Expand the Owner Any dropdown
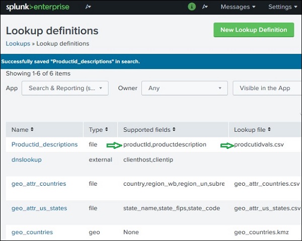This screenshot has height=241, width=302. click(x=184, y=88)
